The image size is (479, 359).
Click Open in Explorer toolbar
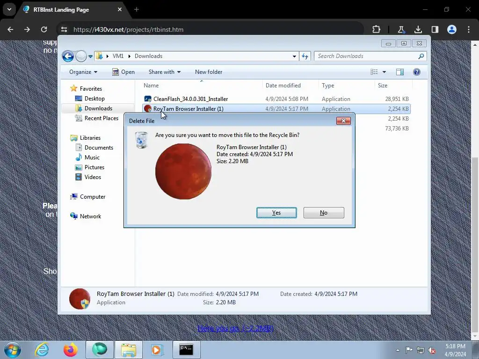[123, 72]
